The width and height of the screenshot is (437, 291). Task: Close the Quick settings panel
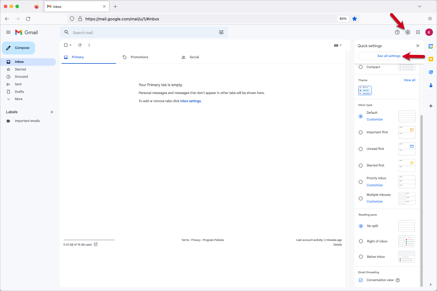(x=418, y=46)
